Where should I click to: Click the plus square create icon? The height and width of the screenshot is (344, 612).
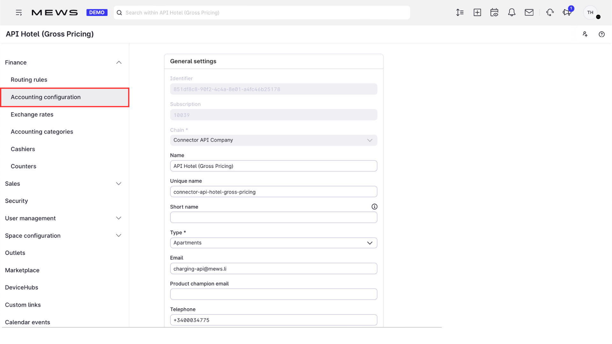pos(477,12)
